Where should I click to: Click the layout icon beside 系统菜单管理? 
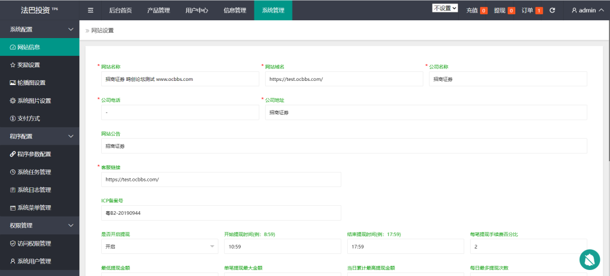tap(13, 208)
